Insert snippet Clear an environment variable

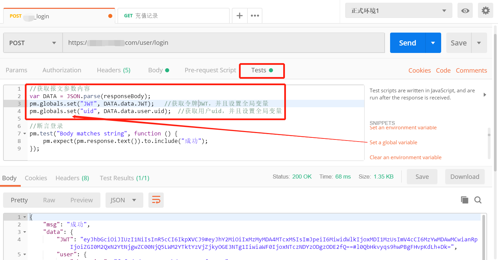point(405,157)
